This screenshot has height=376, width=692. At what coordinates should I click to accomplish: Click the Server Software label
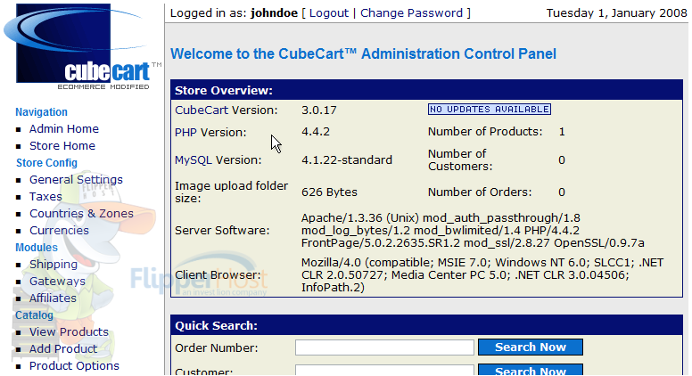click(x=222, y=231)
